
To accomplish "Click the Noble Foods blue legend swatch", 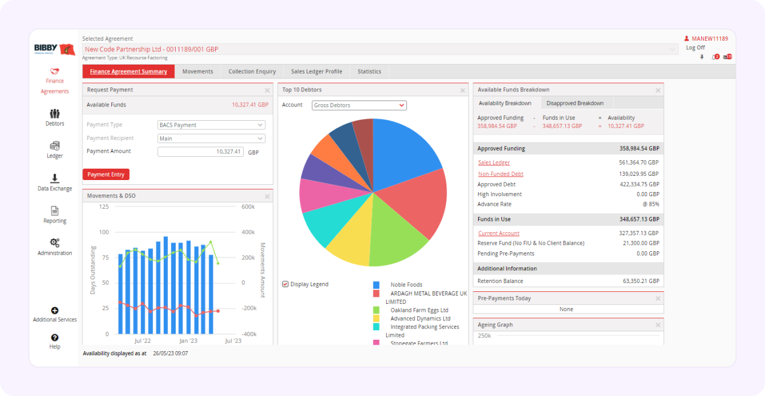I will click(x=377, y=285).
